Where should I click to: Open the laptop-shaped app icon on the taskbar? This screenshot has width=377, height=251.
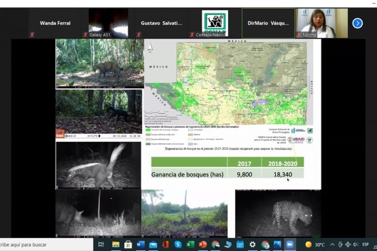point(228,244)
